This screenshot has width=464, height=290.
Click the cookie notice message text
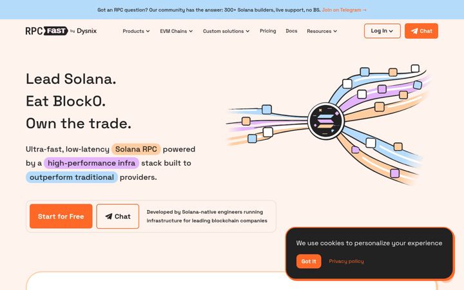(x=369, y=243)
